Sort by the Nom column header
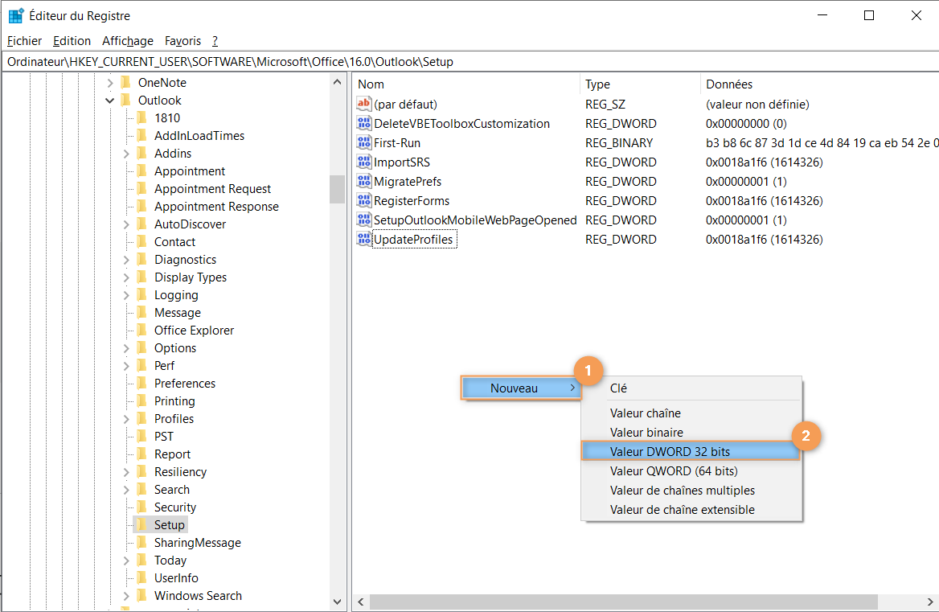939x612 pixels. [466, 84]
